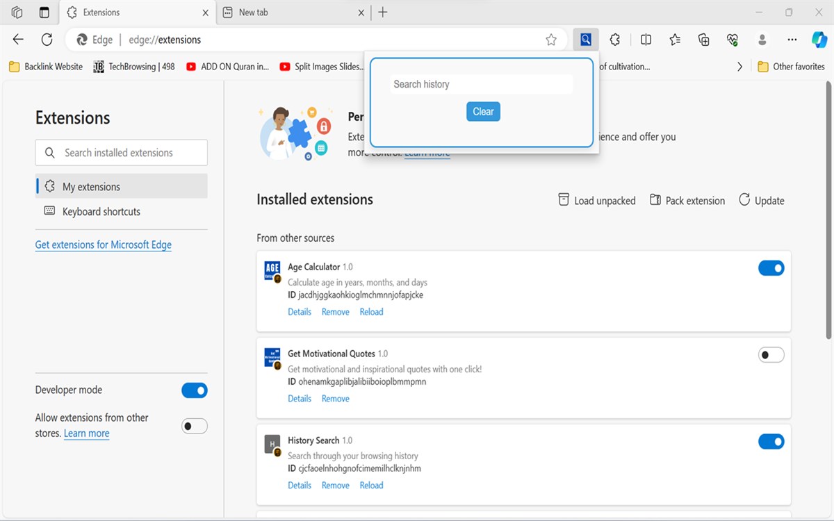Open the Other favorites folder
This screenshot has height=521, width=834.
(791, 67)
